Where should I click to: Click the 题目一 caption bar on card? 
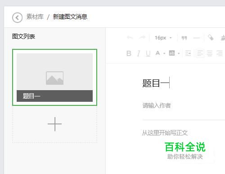point(54,96)
